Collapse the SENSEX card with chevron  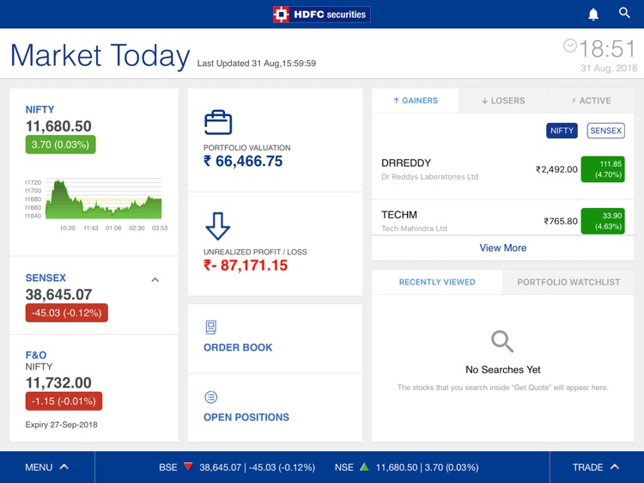155,280
